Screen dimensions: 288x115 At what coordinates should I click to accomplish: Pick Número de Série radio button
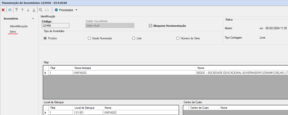pyautogui.click(x=178, y=38)
